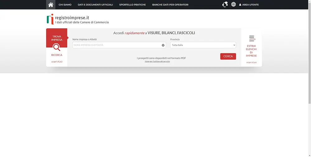Go to the home page icon
The width and height of the screenshot is (311, 157).
[51, 5]
